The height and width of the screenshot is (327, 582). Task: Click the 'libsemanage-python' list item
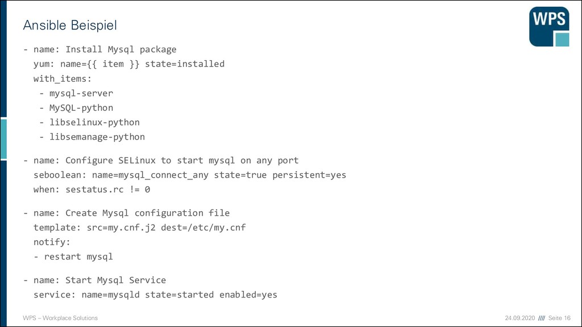coord(92,137)
